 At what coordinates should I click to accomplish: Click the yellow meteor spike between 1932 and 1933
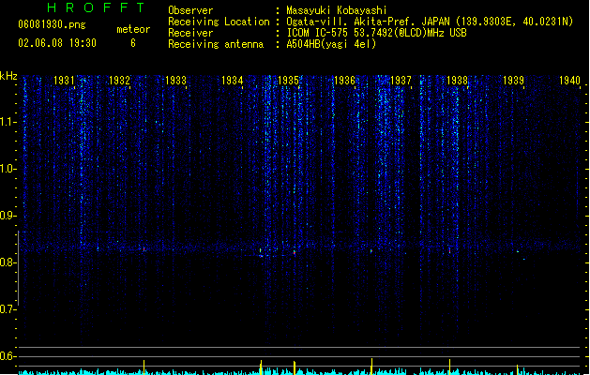pos(144,367)
